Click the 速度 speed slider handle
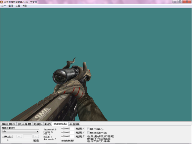The height and width of the screenshot is (144, 192). pyautogui.click(x=8, y=140)
